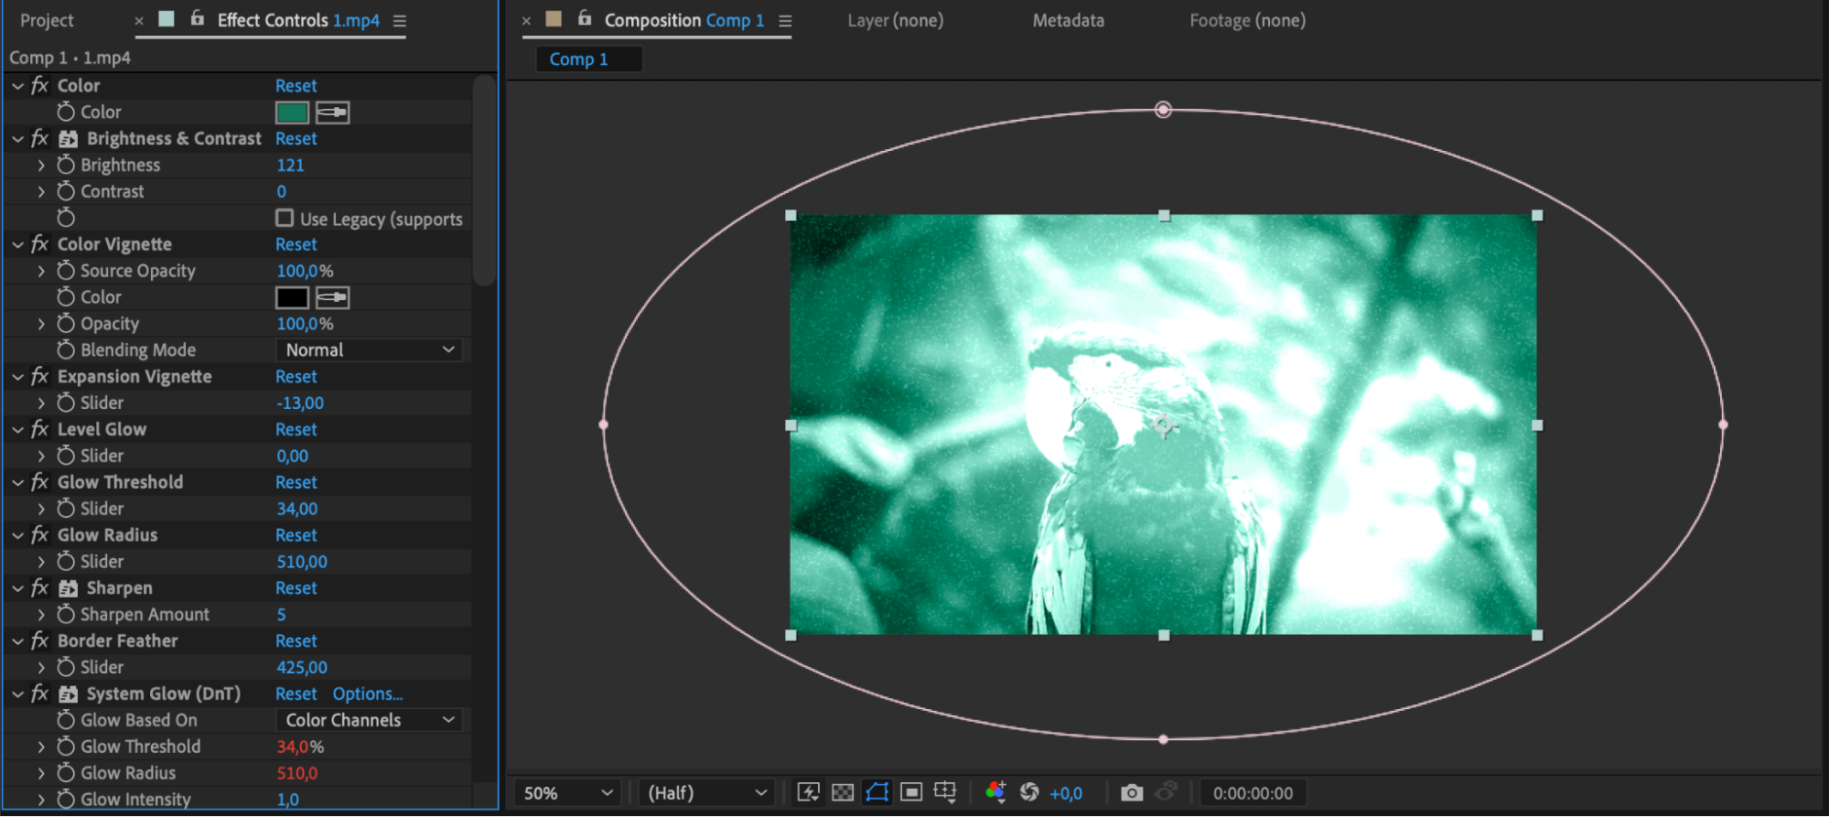The image size is (1829, 817).
Task: Switch to the Metadata tab
Action: click(1068, 20)
